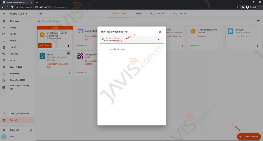
Task: Open Javis user profile
Action: click(17, 137)
